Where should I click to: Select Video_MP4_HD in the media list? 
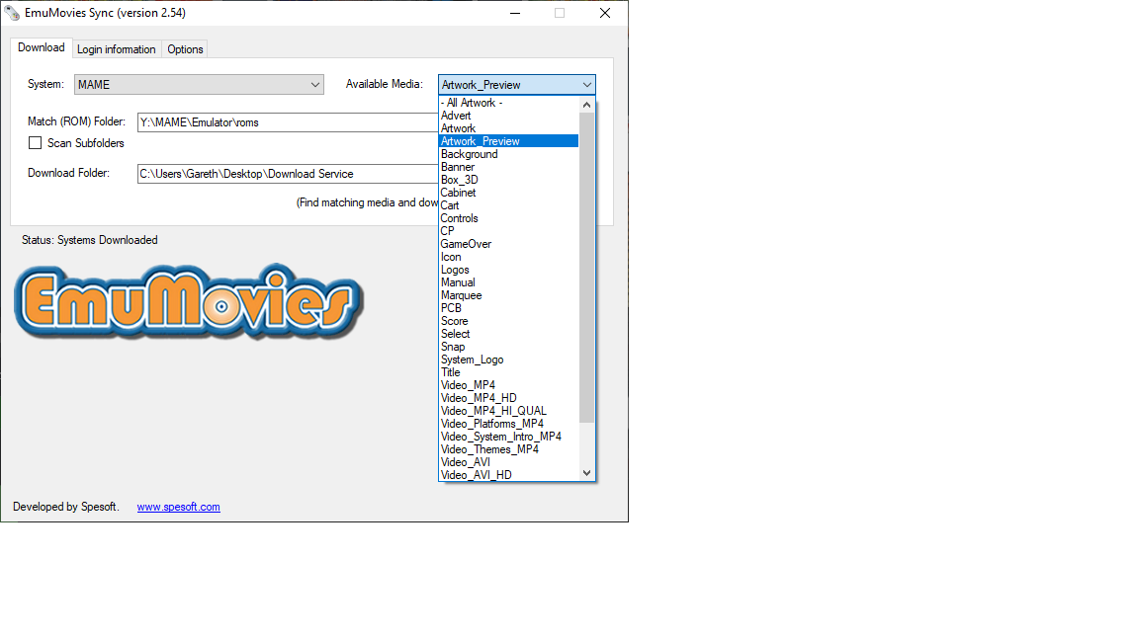pos(509,398)
